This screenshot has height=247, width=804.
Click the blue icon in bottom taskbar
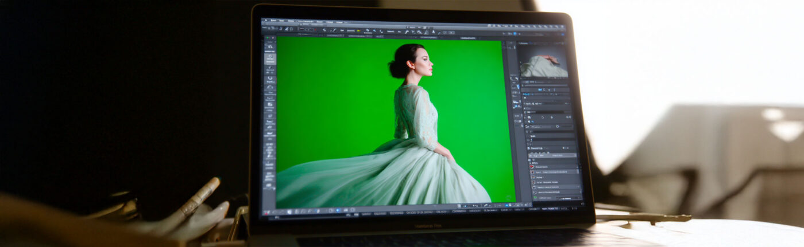[337, 210]
